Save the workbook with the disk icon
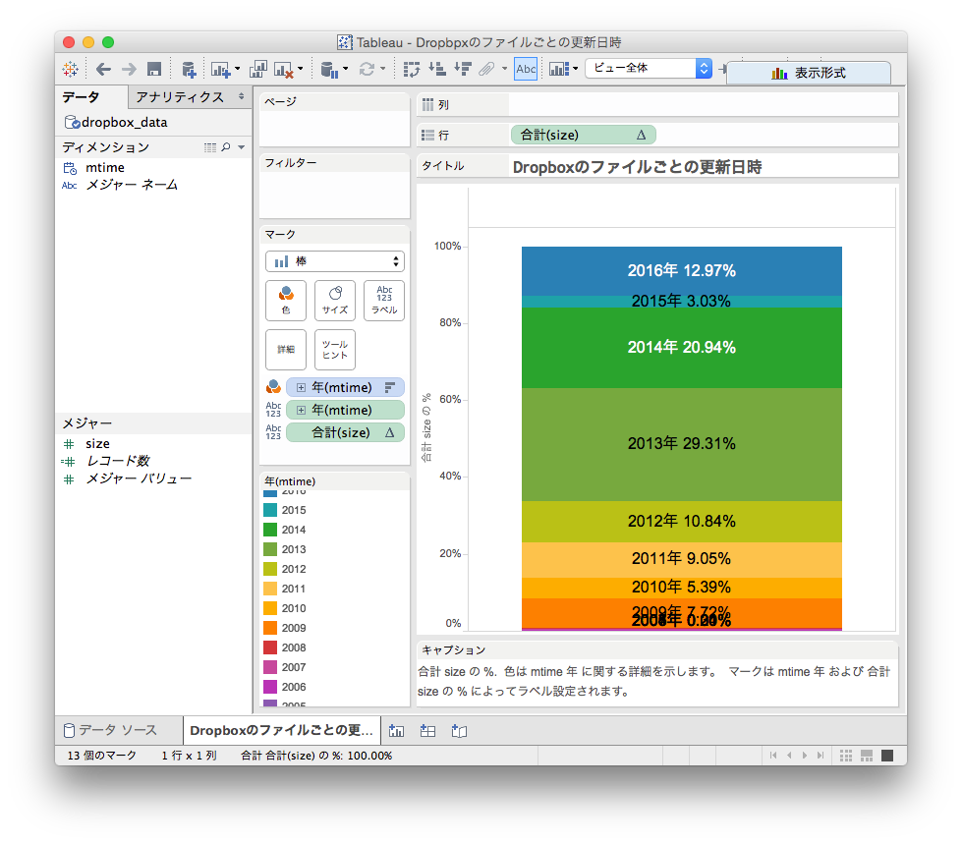 pyautogui.click(x=154, y=69)
